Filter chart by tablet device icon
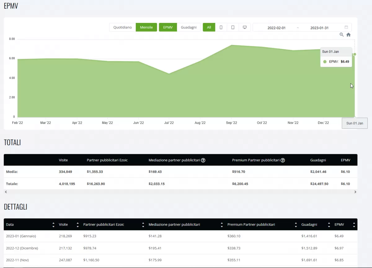The height and width of the screenshot is (268, 372). 233,27
